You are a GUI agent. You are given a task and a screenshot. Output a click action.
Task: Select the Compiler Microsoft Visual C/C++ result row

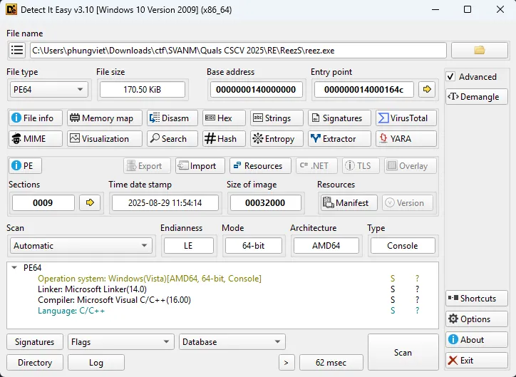pos(114,300)
